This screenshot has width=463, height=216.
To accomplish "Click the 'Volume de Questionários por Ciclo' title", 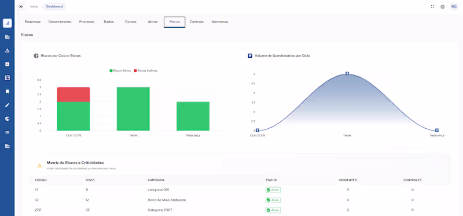I will point(282,55).
